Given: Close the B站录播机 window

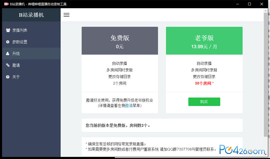Looking at the screenshot, I should point(262,4).
